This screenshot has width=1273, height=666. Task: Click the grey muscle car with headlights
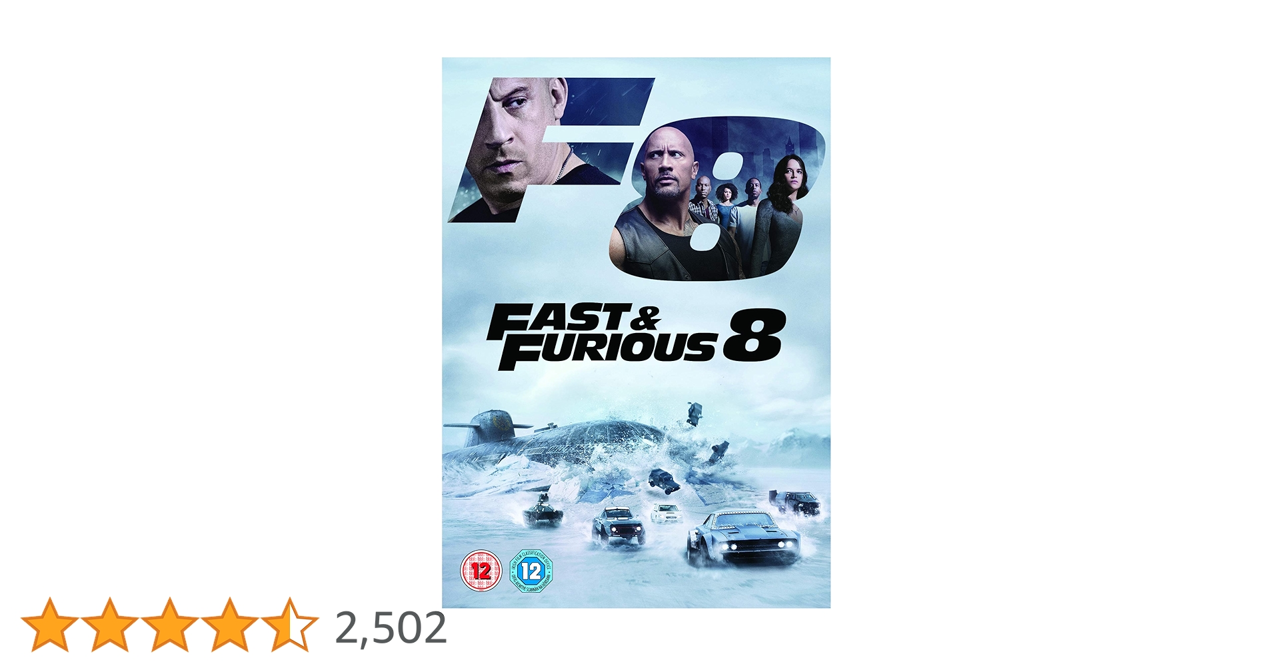point(744,537)
